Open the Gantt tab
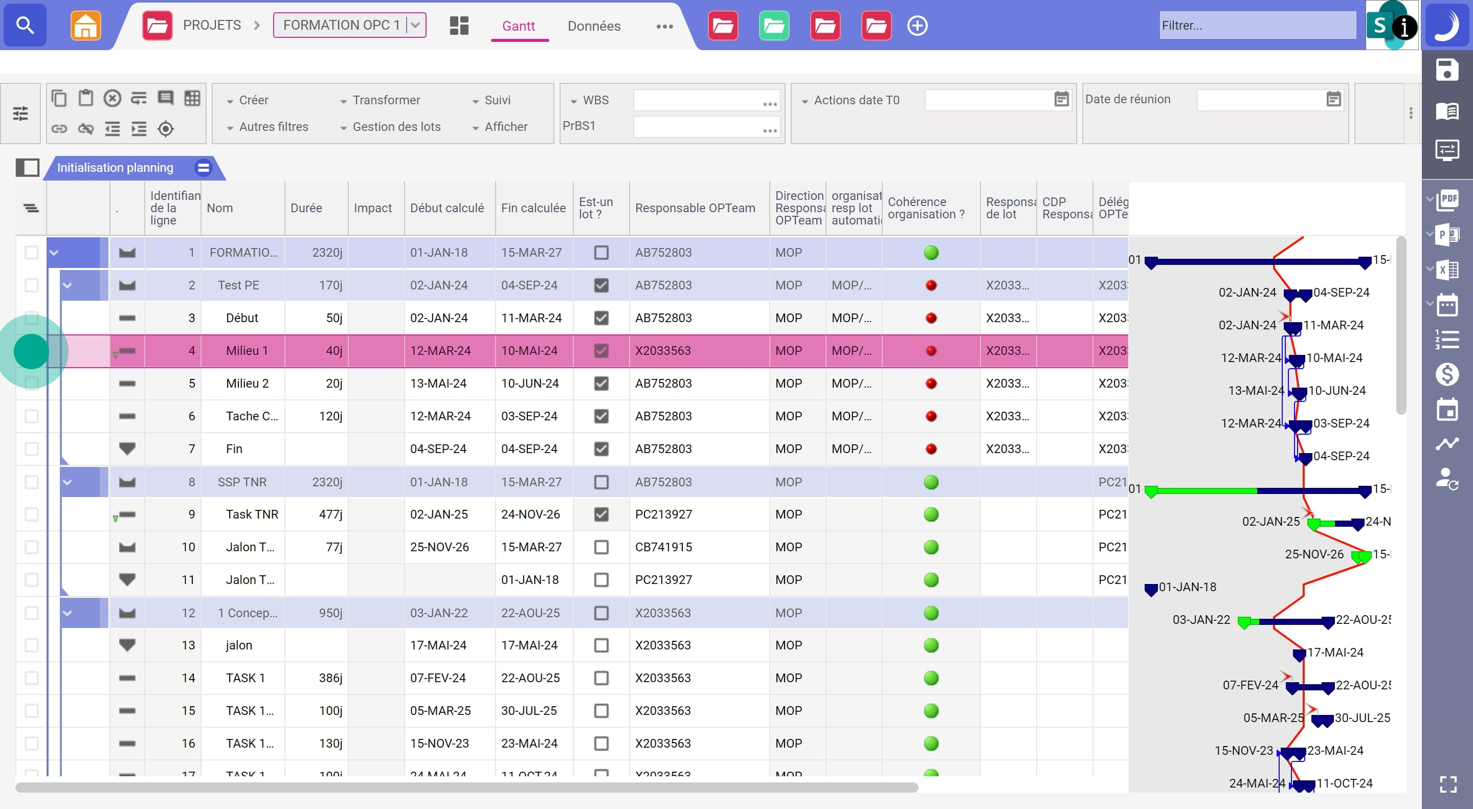 click(x=518, y=26)
